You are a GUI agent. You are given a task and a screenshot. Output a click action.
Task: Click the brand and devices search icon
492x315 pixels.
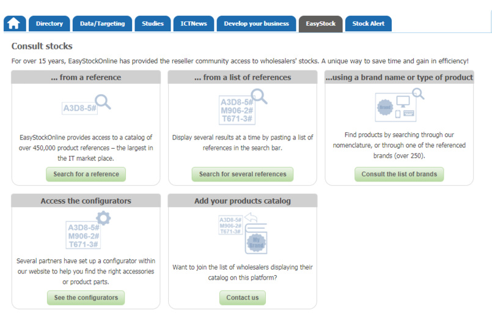400,105
